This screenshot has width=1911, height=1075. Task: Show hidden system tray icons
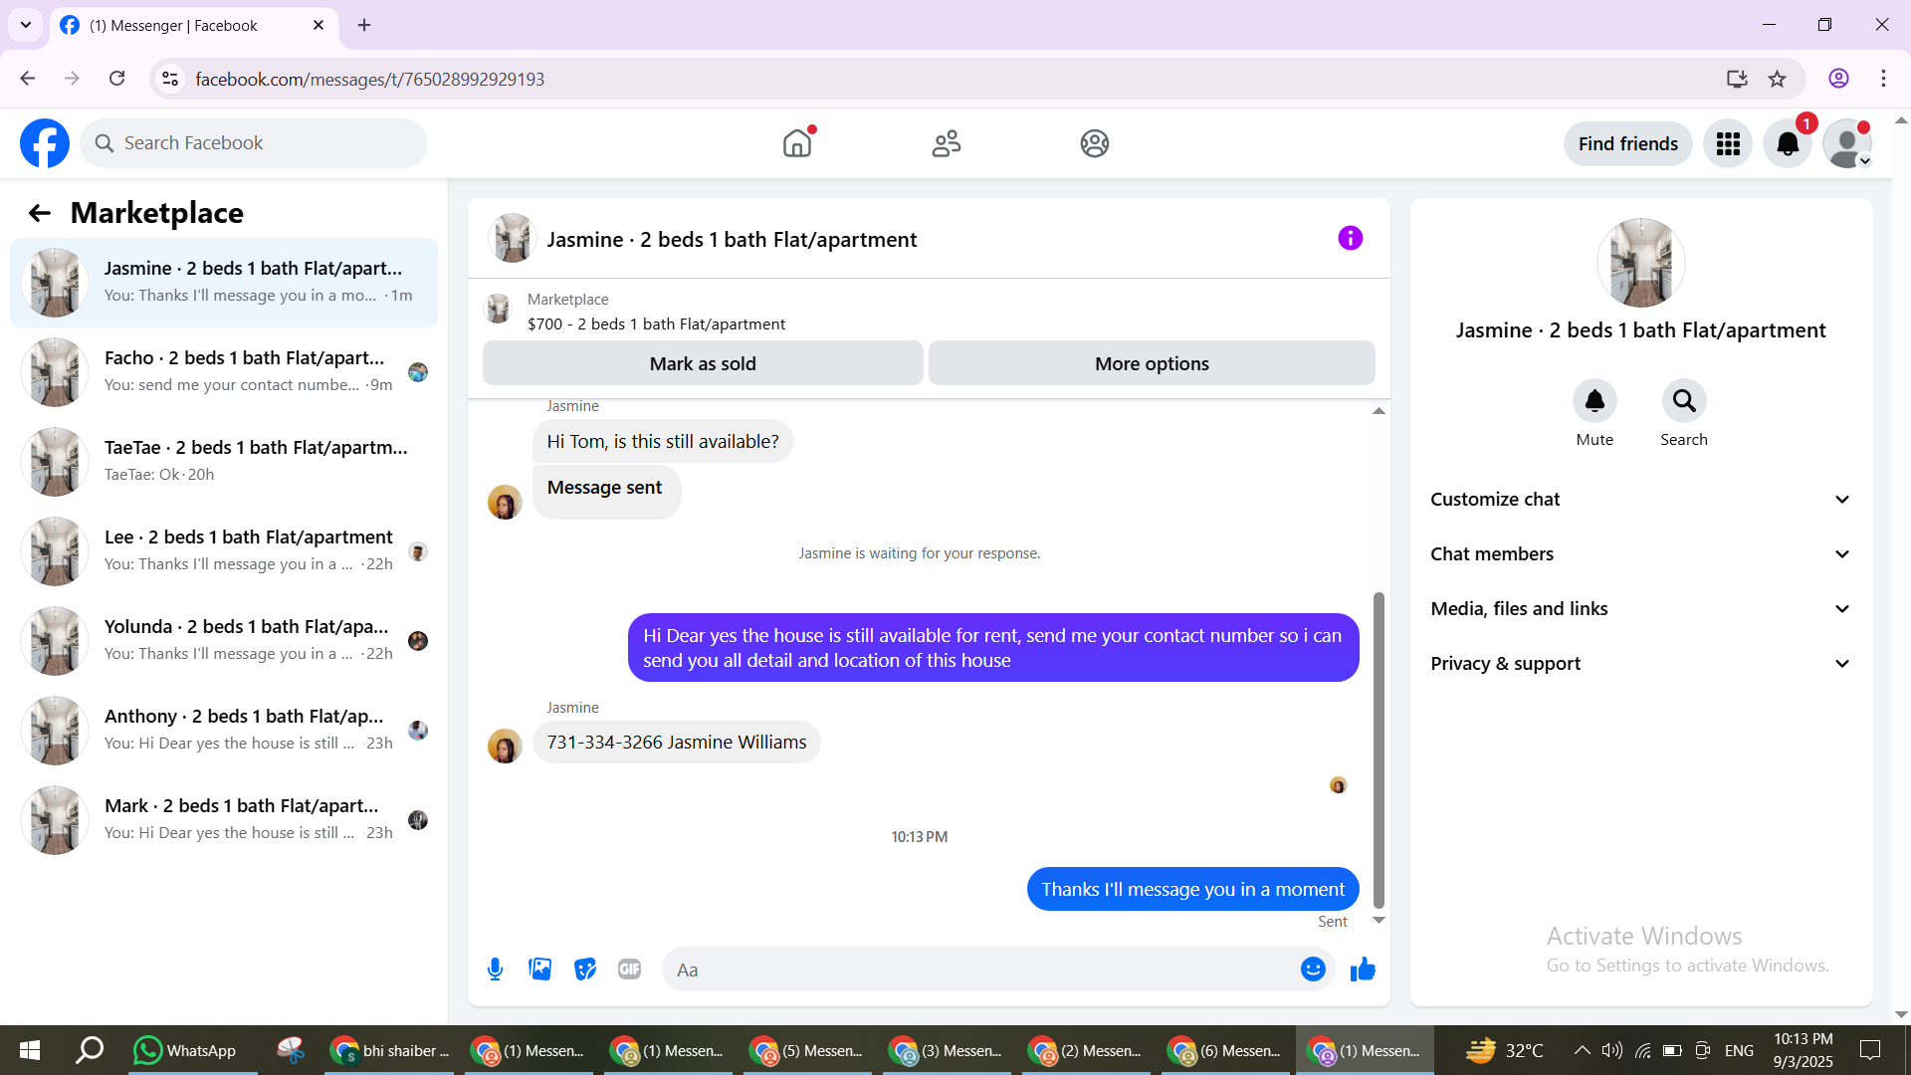pyautogui.click(x=1582, y=1050)
